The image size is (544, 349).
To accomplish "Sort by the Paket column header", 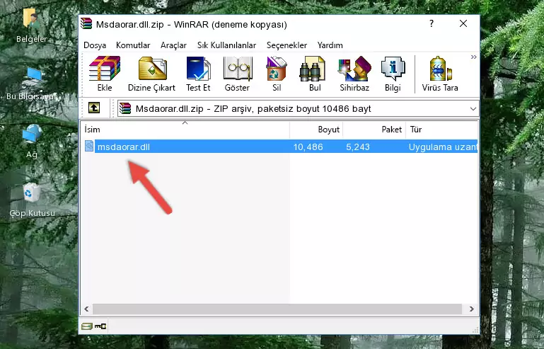I will tap(374, 130).
